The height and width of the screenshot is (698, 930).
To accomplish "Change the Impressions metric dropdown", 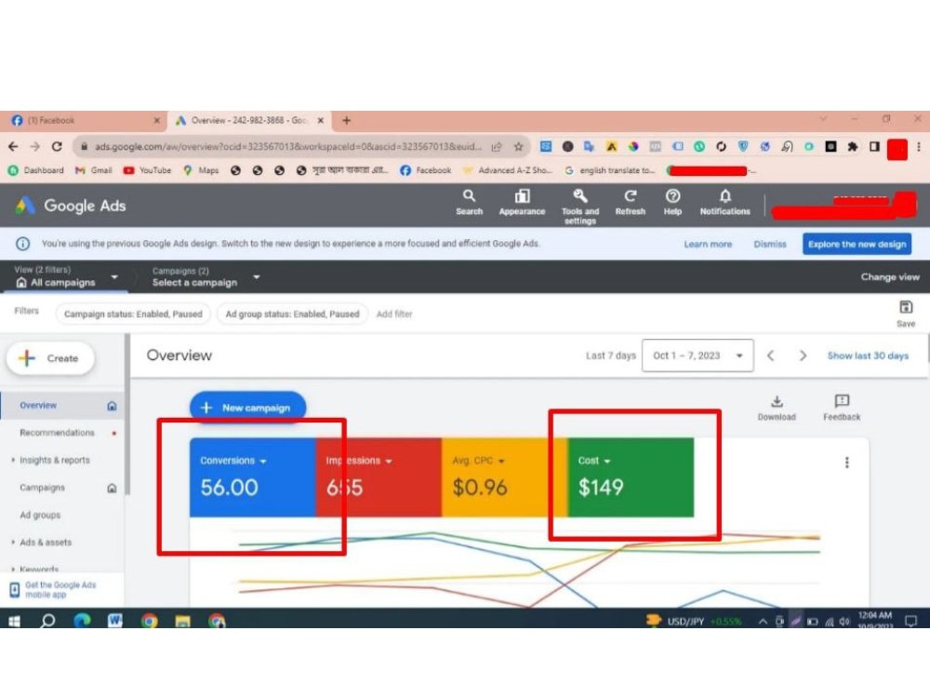I will 359,461.
